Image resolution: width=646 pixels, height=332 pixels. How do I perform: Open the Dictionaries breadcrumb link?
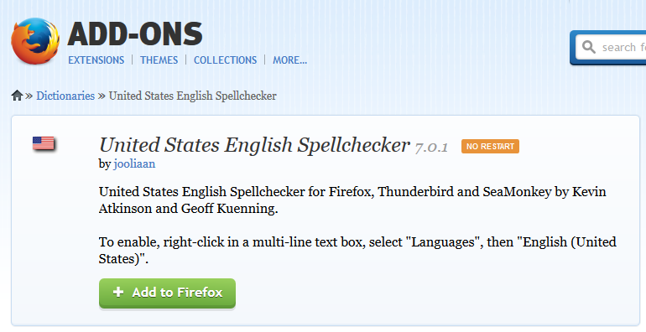click(65, 96)
